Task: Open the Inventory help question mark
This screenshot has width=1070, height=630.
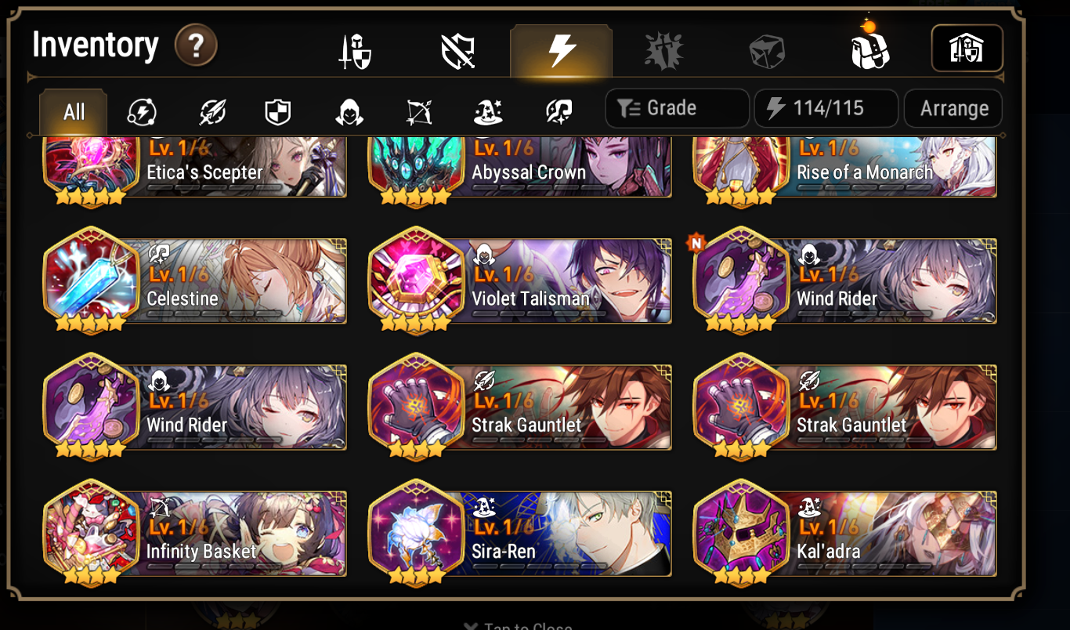Action: click(x=196, y=46)
